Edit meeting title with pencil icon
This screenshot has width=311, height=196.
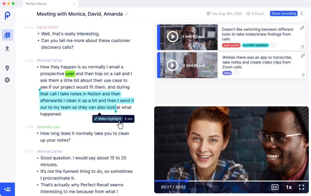[127, 14]
